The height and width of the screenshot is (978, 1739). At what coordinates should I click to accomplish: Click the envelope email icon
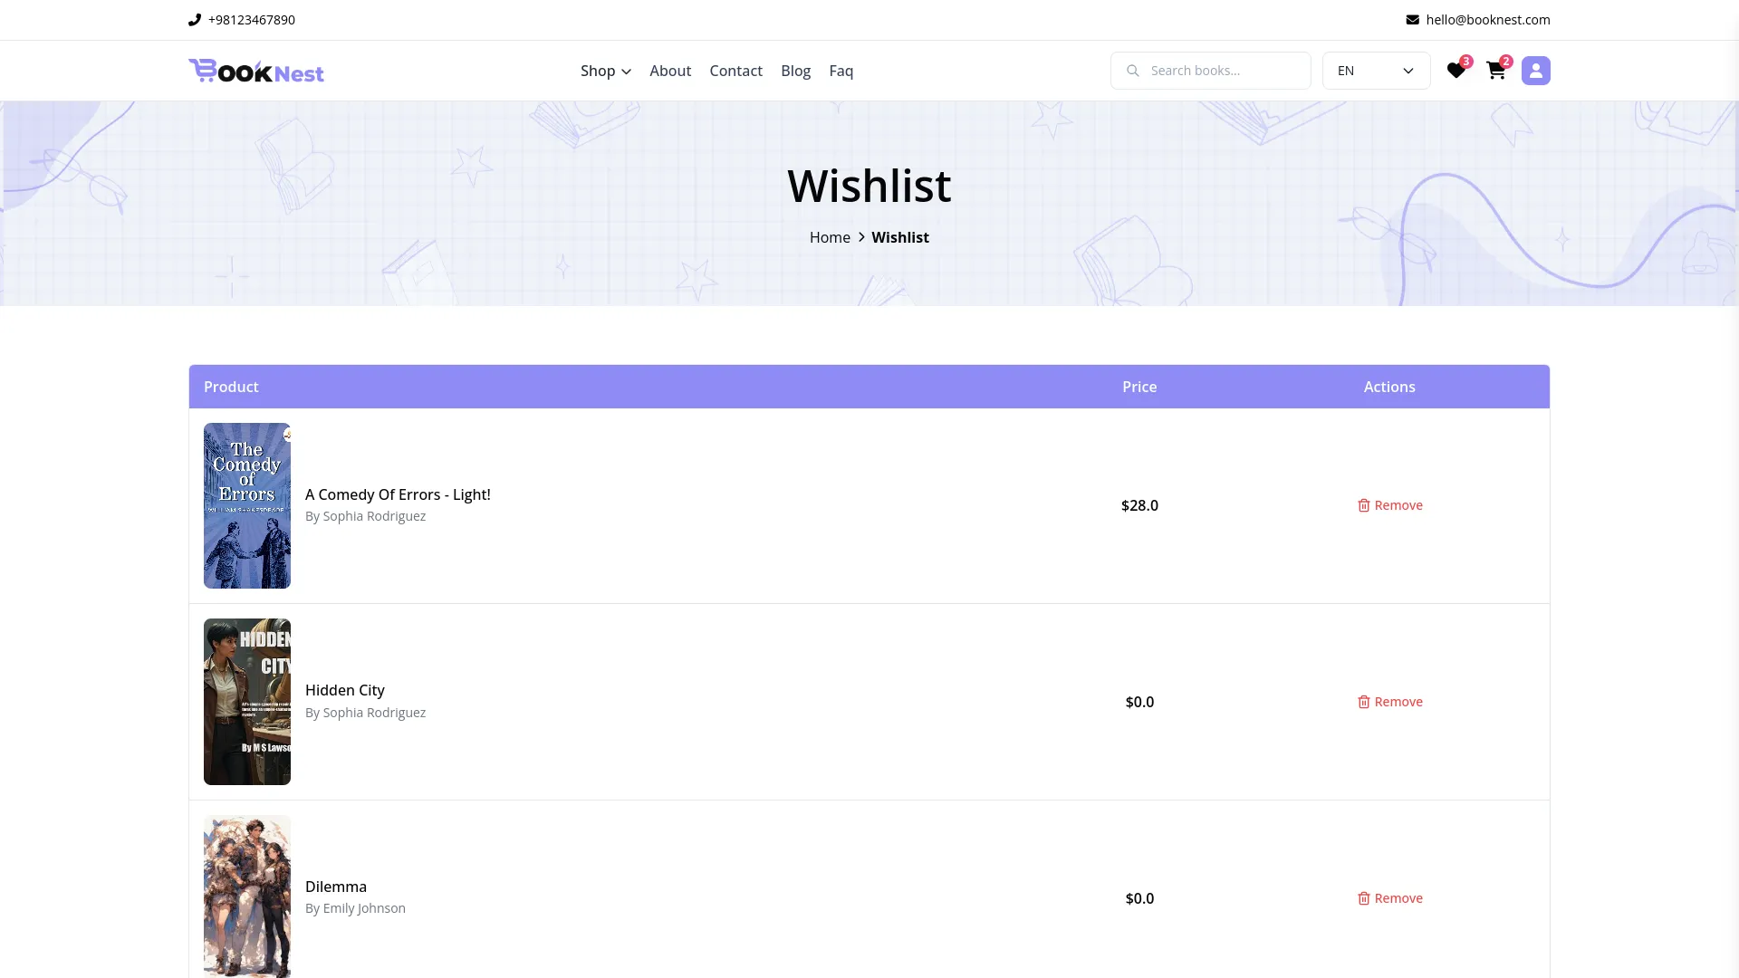(1412, 20)
